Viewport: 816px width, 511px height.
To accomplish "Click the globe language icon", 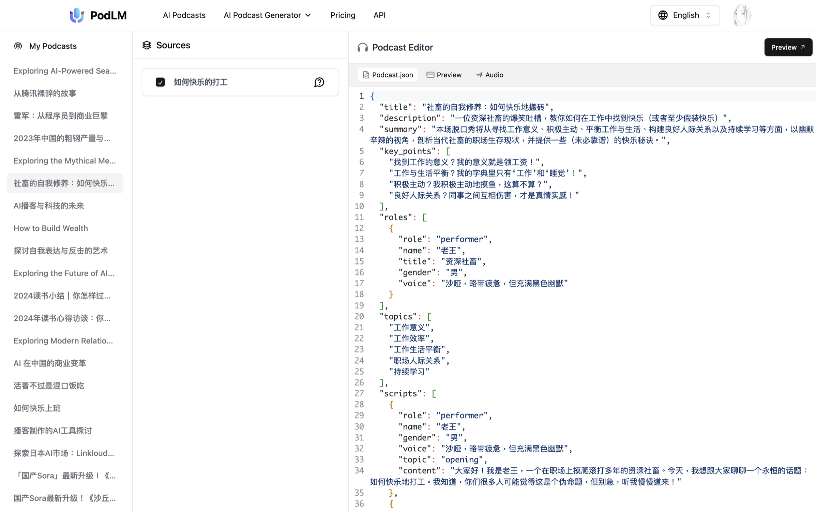I will (663, 15).
